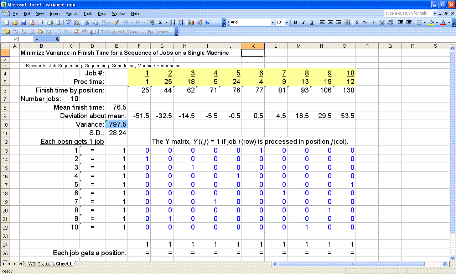This screenshot has height=274, width=456.
Task: Open the Tools menu
Action: (x=88, y=14)
